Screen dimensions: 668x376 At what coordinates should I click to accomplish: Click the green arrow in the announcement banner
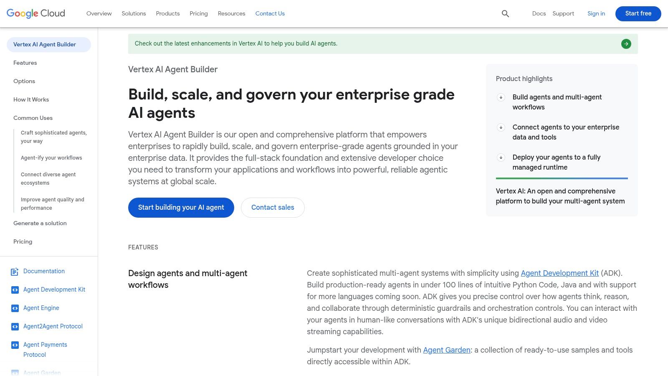626,43
